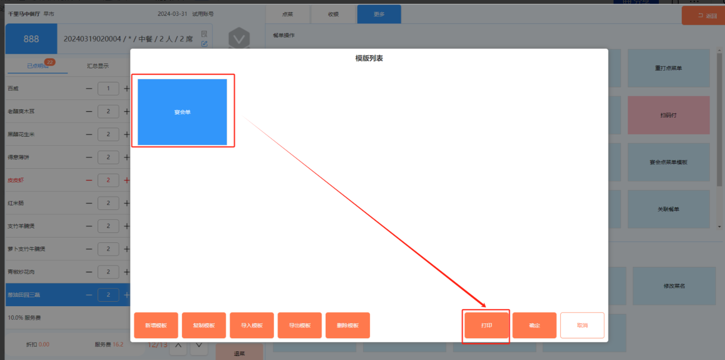The image size is (725, 360).
Task: Open the 点菜 tab
Action: [x=287, y=14]
